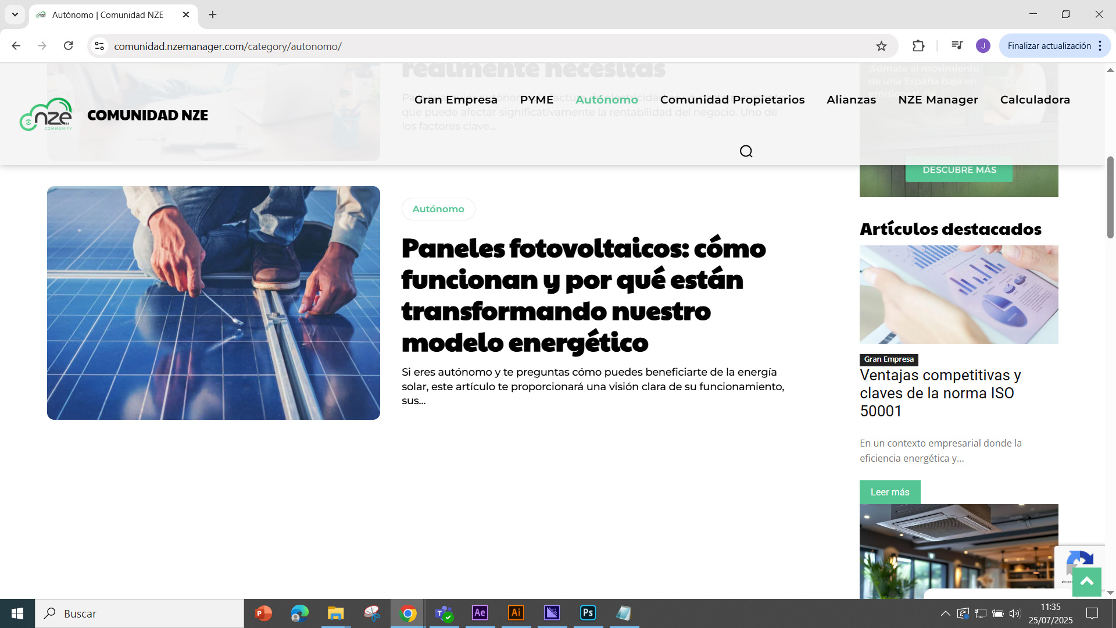The image size is (1116, 628).
Task: Close the Autónomo | Comunidad NZE tab
Action: (x=186, y=15)
